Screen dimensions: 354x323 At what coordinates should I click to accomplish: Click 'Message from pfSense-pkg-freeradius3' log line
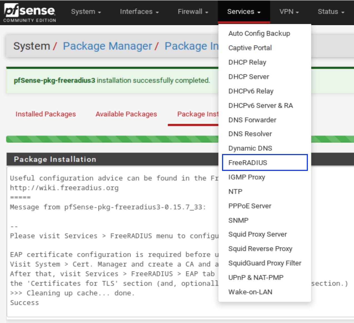pyautogui.click(x=108, y=207)
